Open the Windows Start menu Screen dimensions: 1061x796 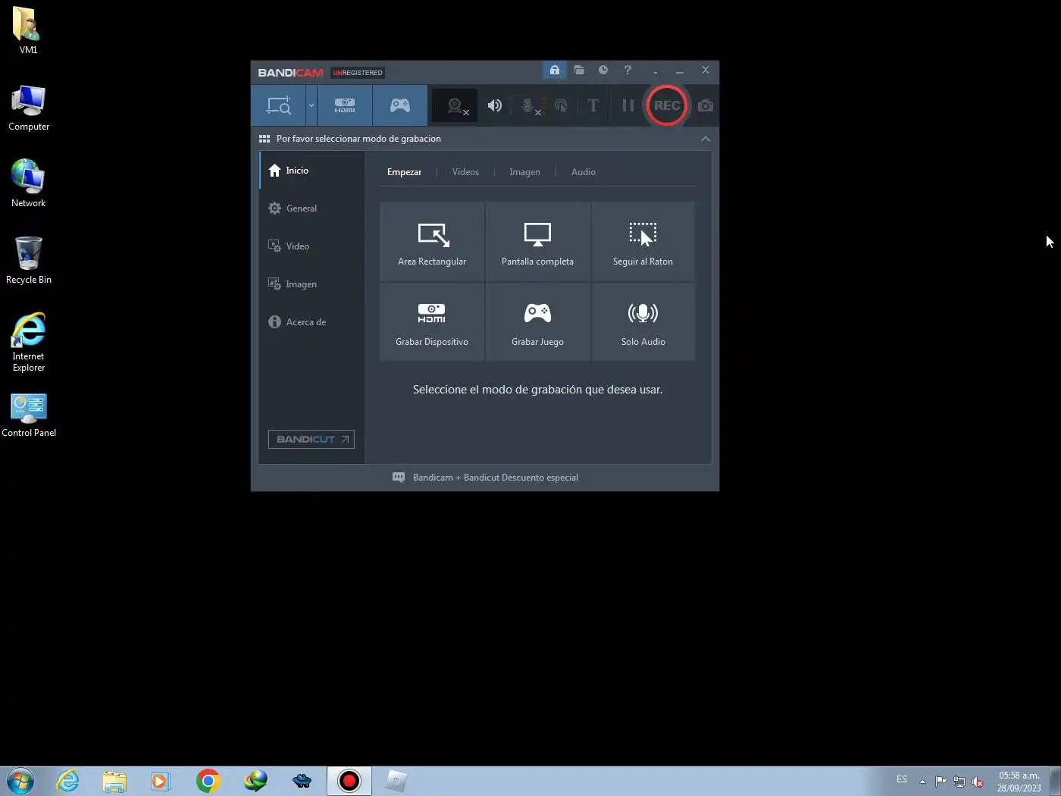click(20, 781)
